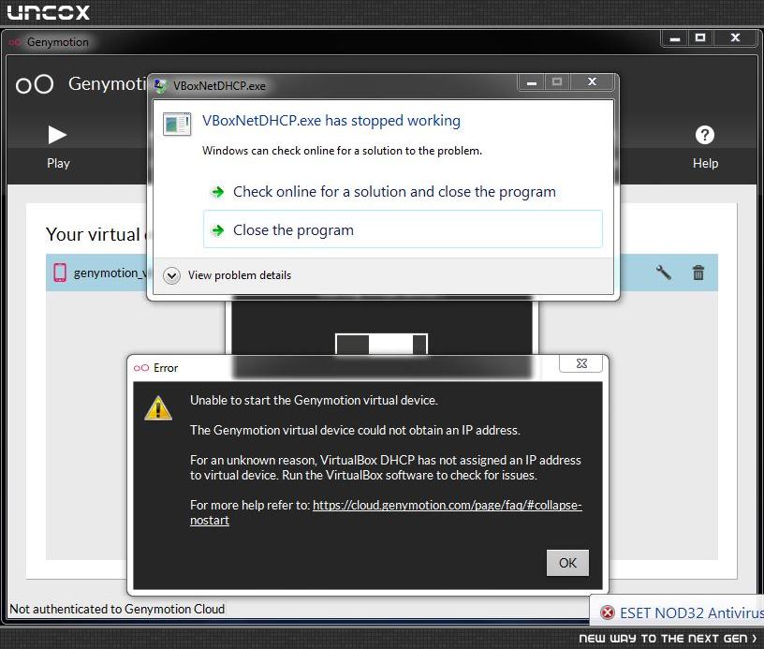Minimize the VBoxNetDHCP.exe window
764x649 pixels.
tap(532, 81)
